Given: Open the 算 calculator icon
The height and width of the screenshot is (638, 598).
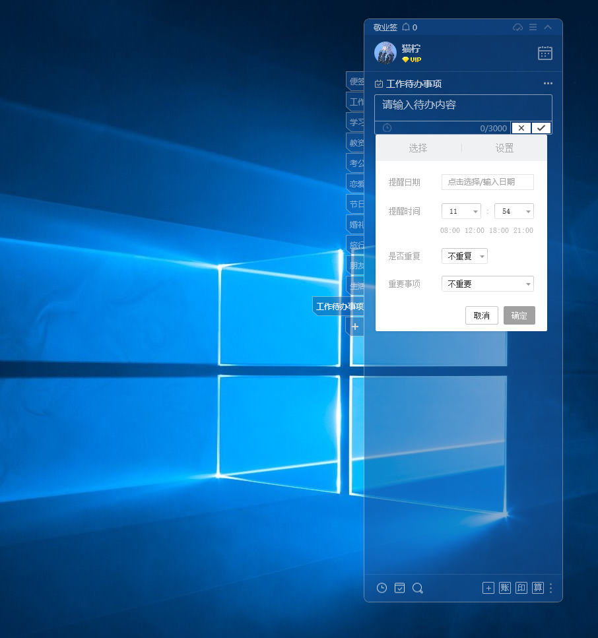Looking at the screenshot, I should tap(538, 588).
